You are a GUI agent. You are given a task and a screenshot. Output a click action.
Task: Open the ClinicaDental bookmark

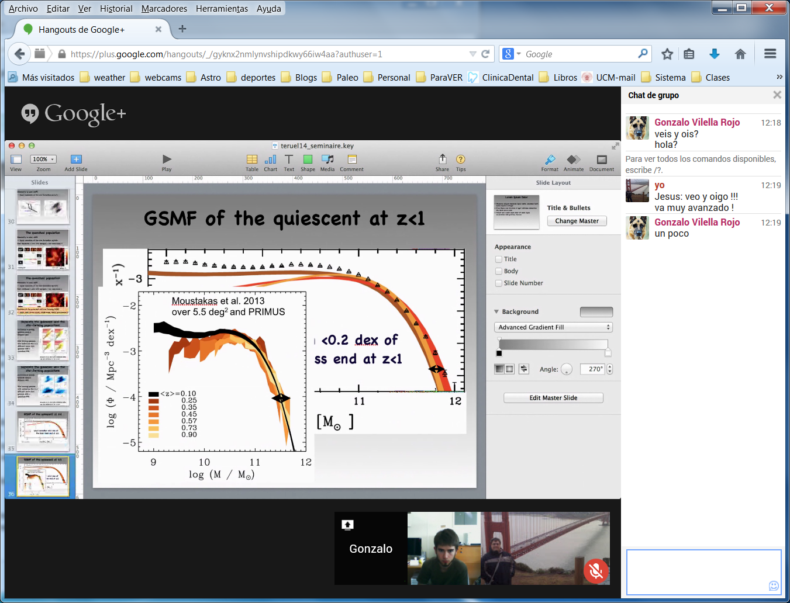[x=501, y=77]
